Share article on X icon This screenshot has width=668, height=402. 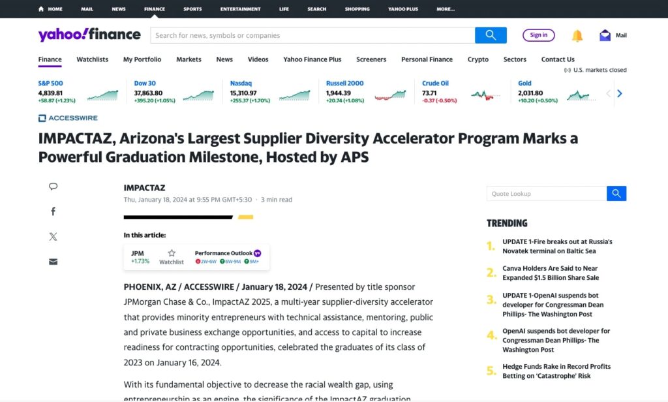[53, 237]
